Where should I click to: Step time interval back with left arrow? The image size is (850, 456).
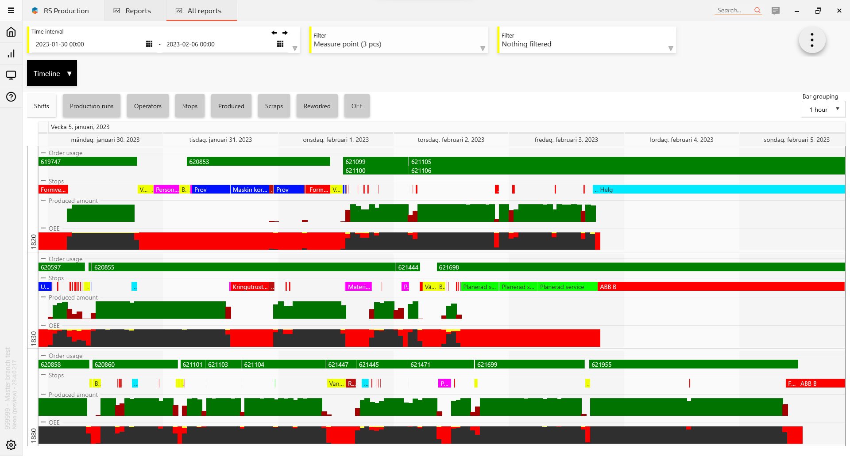point(274,33)
